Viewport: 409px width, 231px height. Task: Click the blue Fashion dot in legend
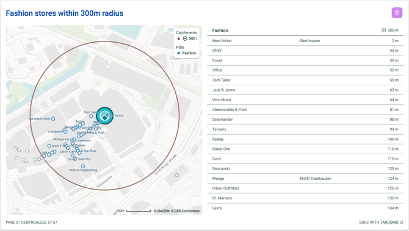(x=179, y=53)
